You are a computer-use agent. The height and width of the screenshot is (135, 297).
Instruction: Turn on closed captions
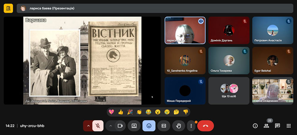(164, 126)
